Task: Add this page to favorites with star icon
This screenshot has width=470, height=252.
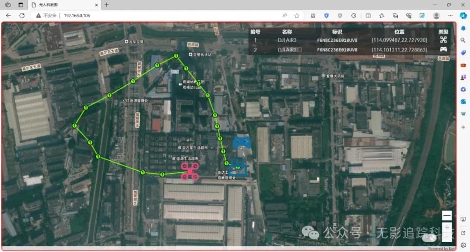Action: click(297, 15)
